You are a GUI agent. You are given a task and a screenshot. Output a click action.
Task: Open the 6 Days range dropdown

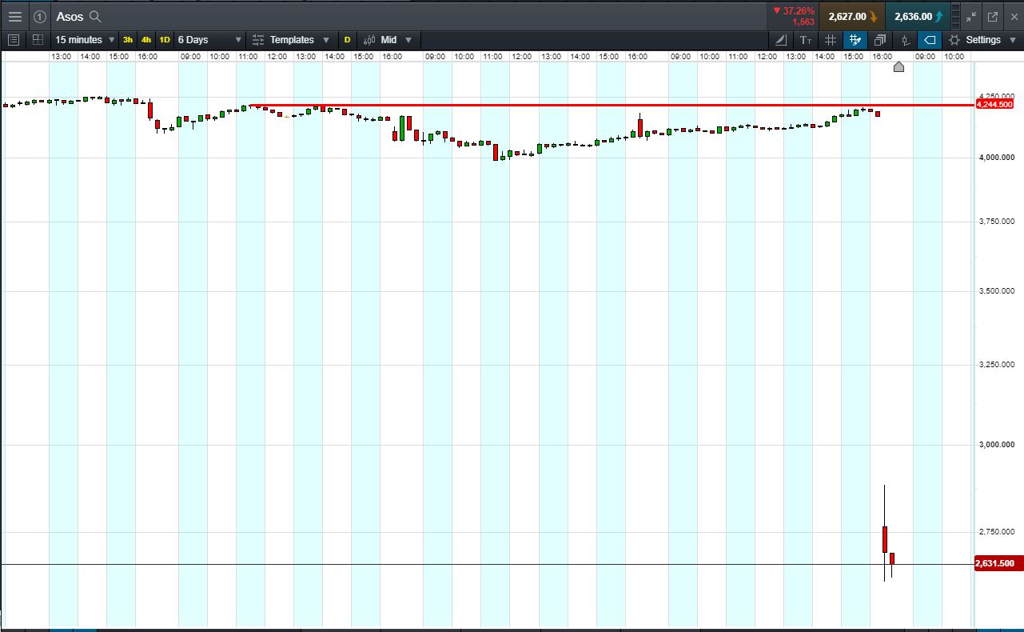click(209, 39)
